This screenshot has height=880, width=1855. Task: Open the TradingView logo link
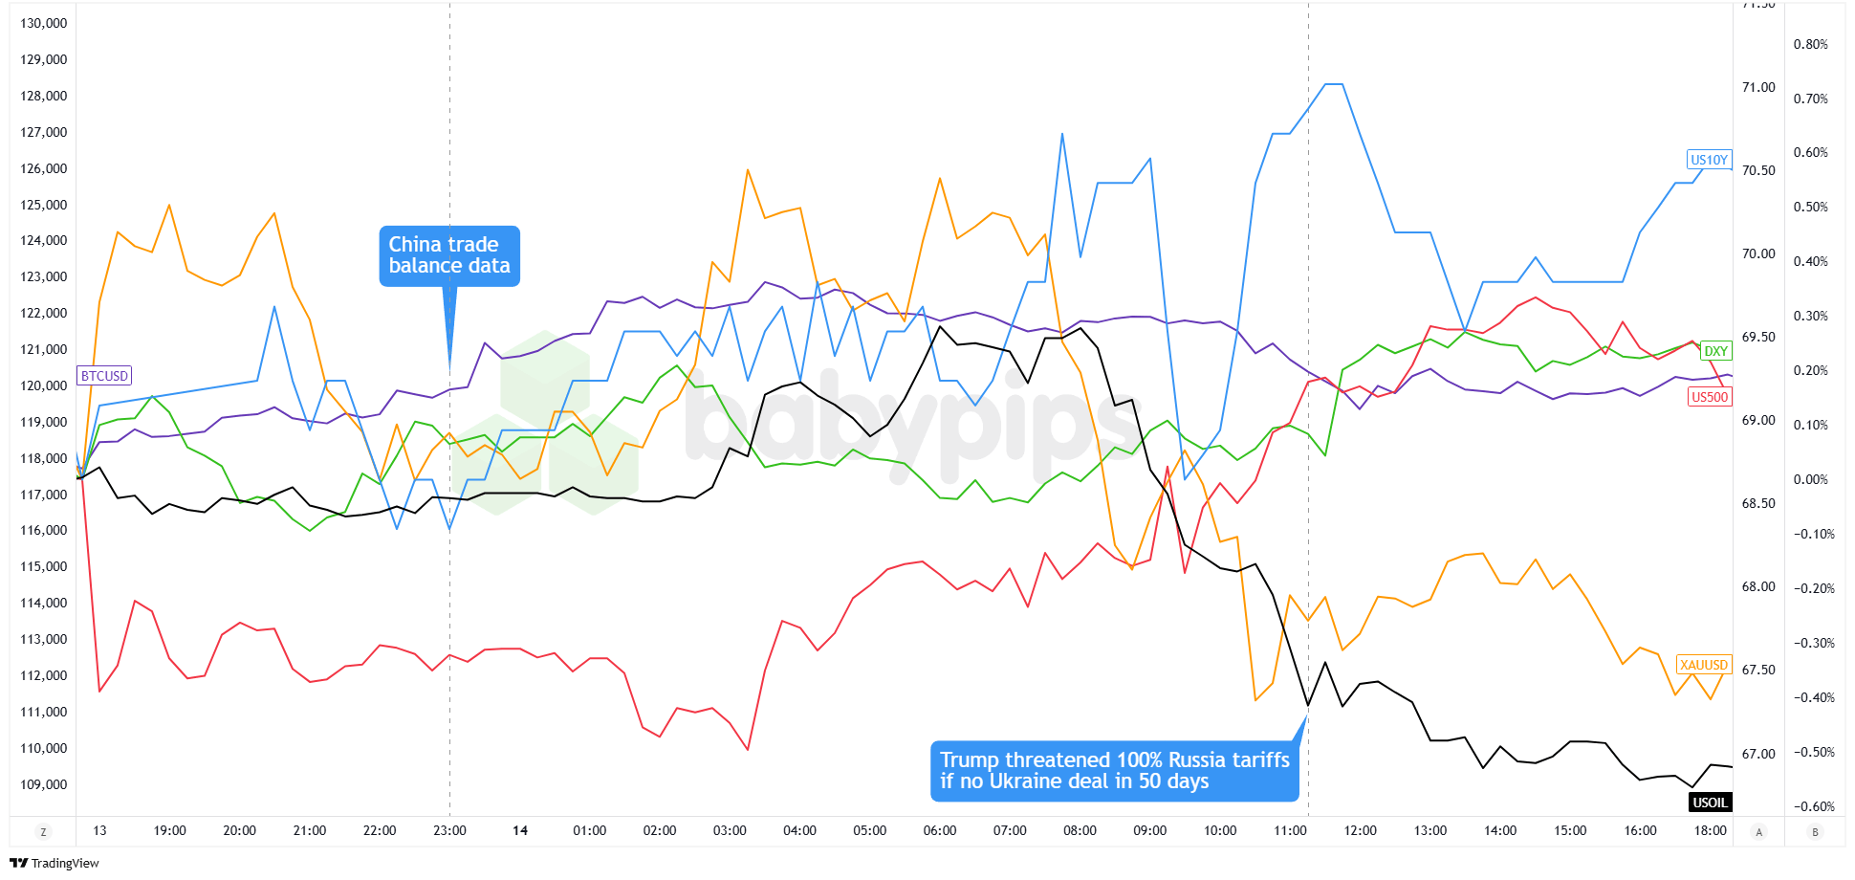coord(55,863)
